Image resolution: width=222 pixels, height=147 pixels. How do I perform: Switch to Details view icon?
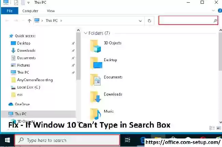point(212,128)
